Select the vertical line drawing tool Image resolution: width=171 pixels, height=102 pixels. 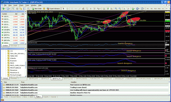[x=72, y=9]
